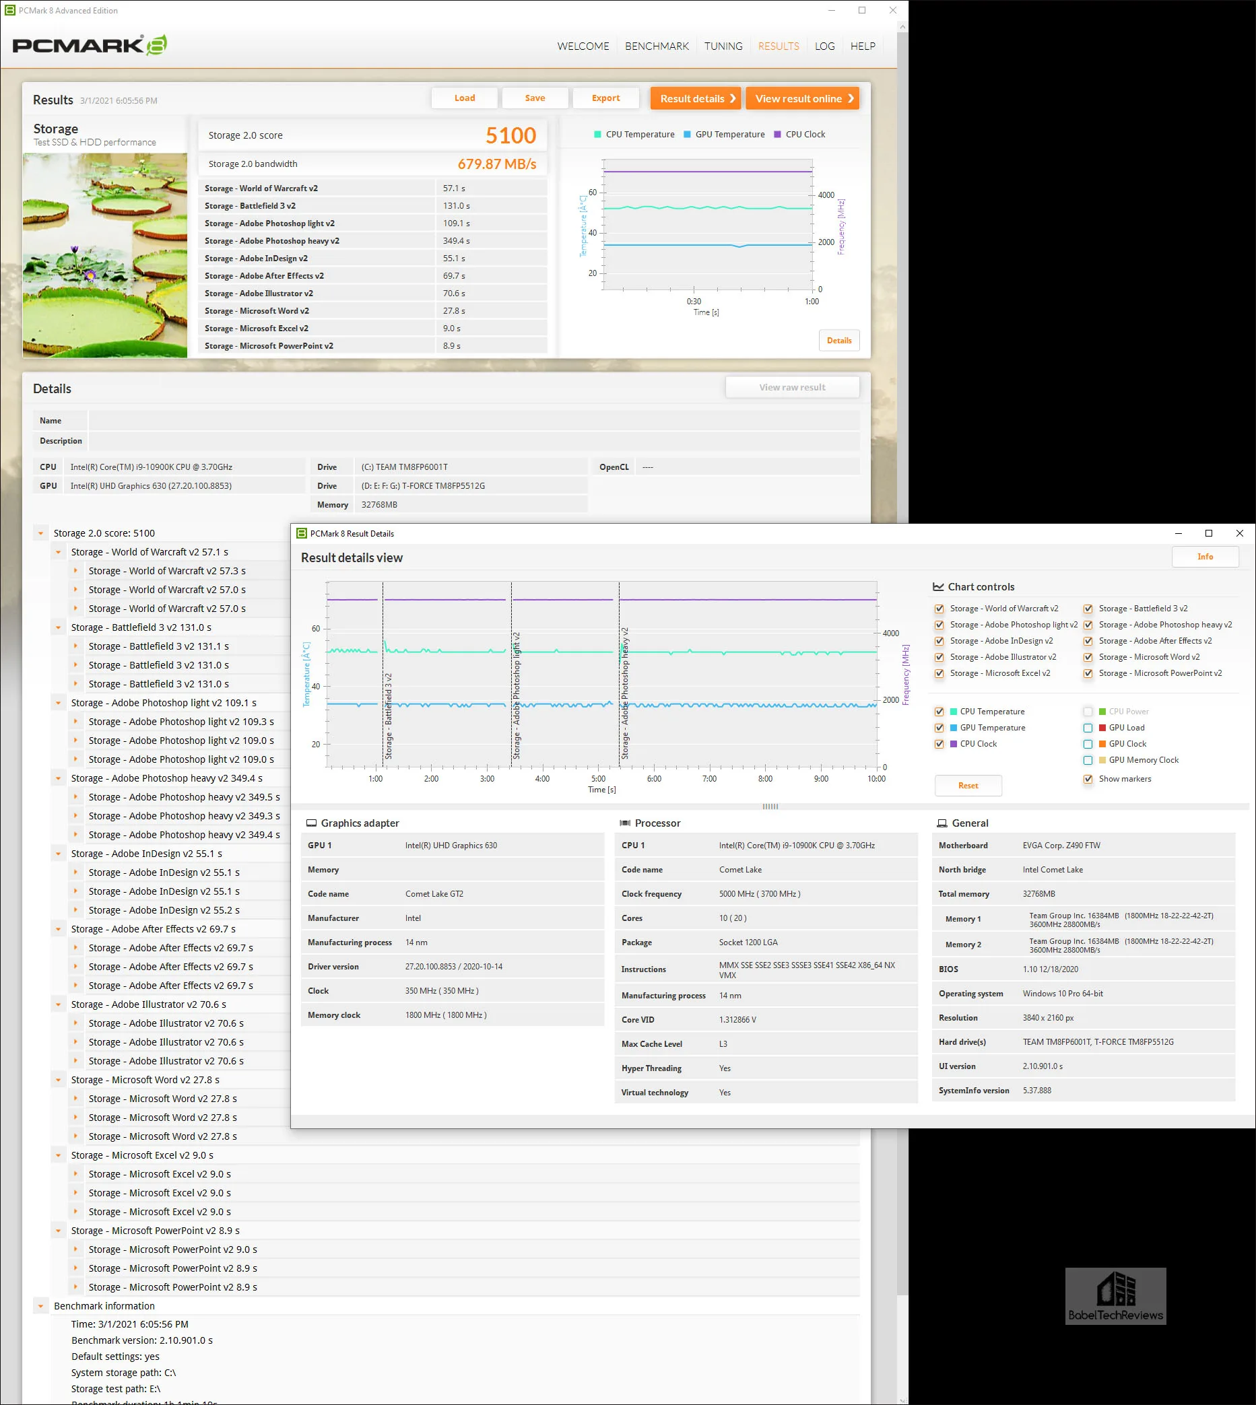Enable GPU Clock chart series
This screenshot has width=1256, height=1405.
point(1088,743)
